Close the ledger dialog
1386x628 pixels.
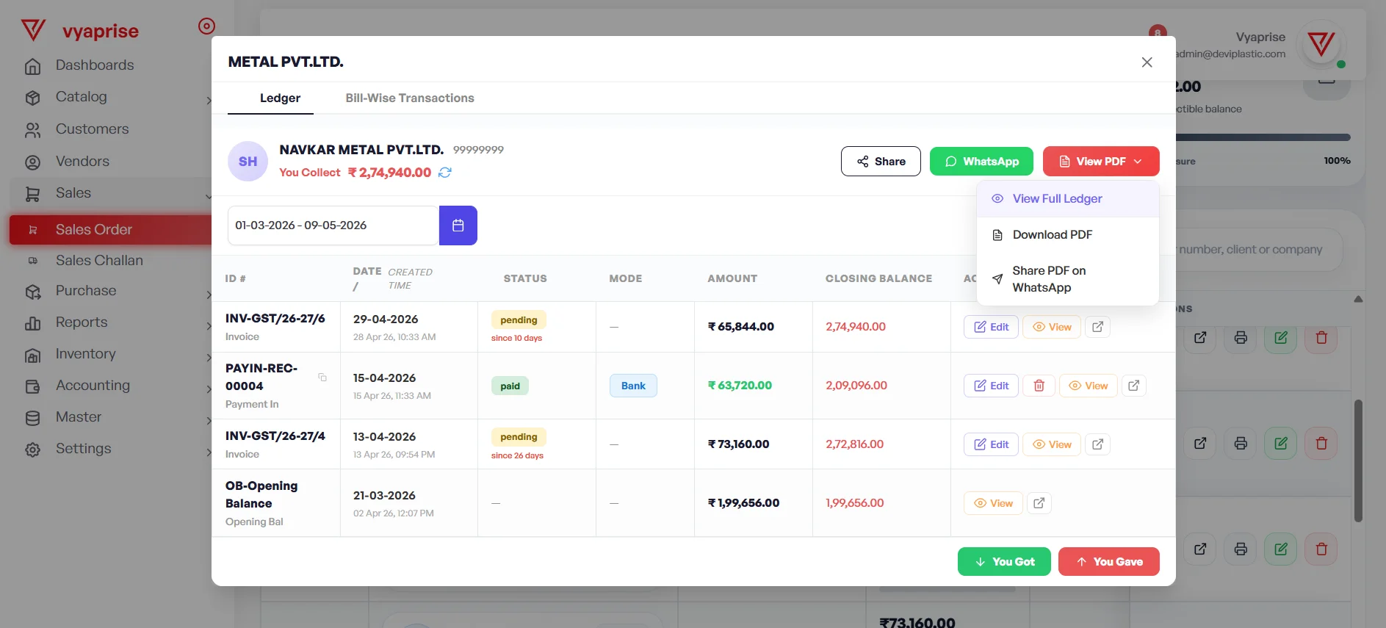[1147, 62]
